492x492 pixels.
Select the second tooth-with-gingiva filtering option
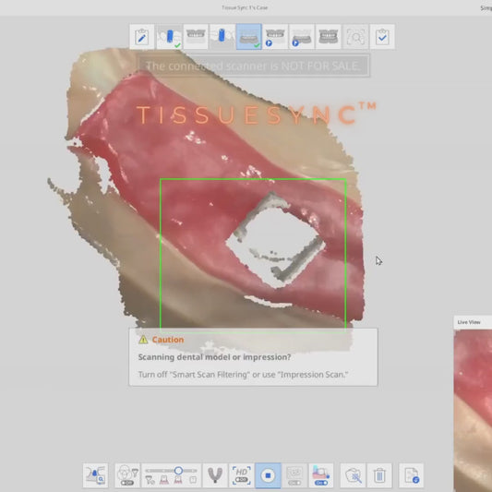(178, 480)
